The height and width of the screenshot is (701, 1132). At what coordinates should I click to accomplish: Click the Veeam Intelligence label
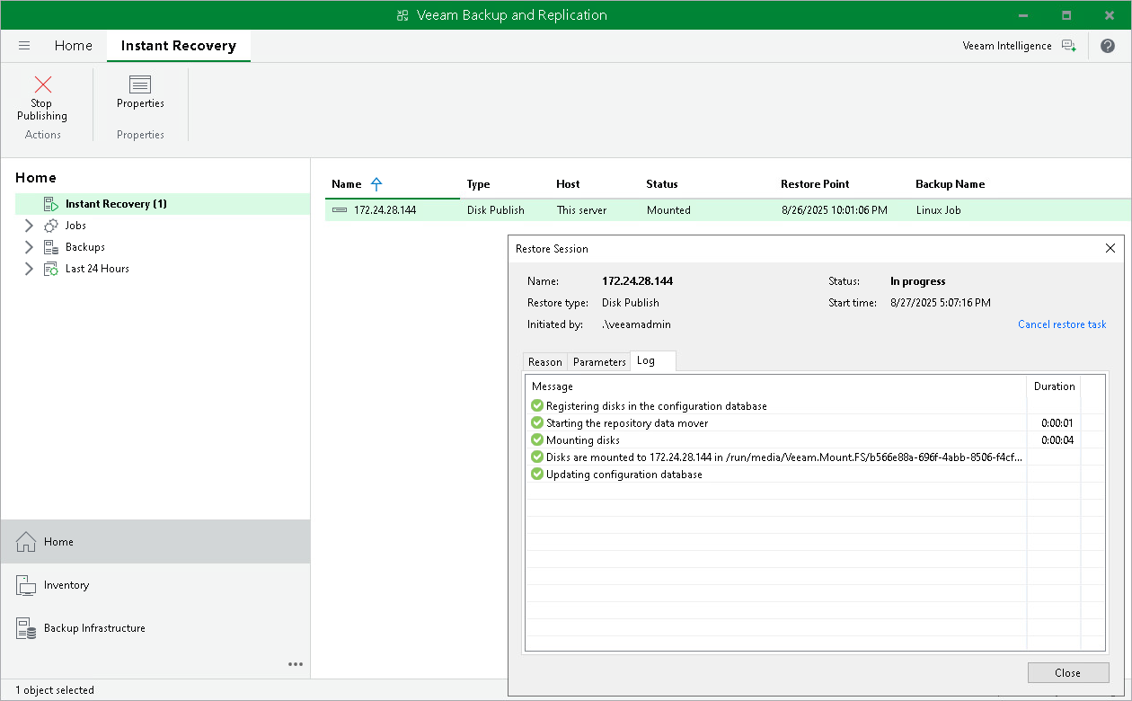(1007, 46)
